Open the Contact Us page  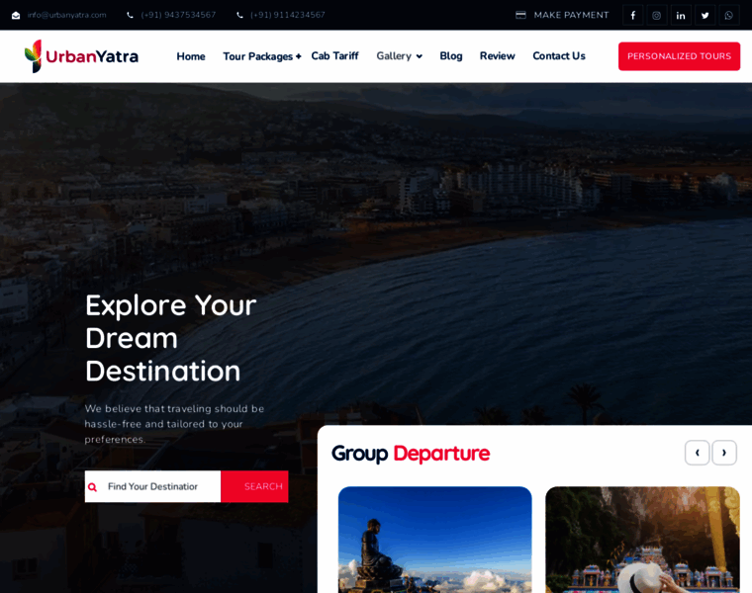coord(559,56)
